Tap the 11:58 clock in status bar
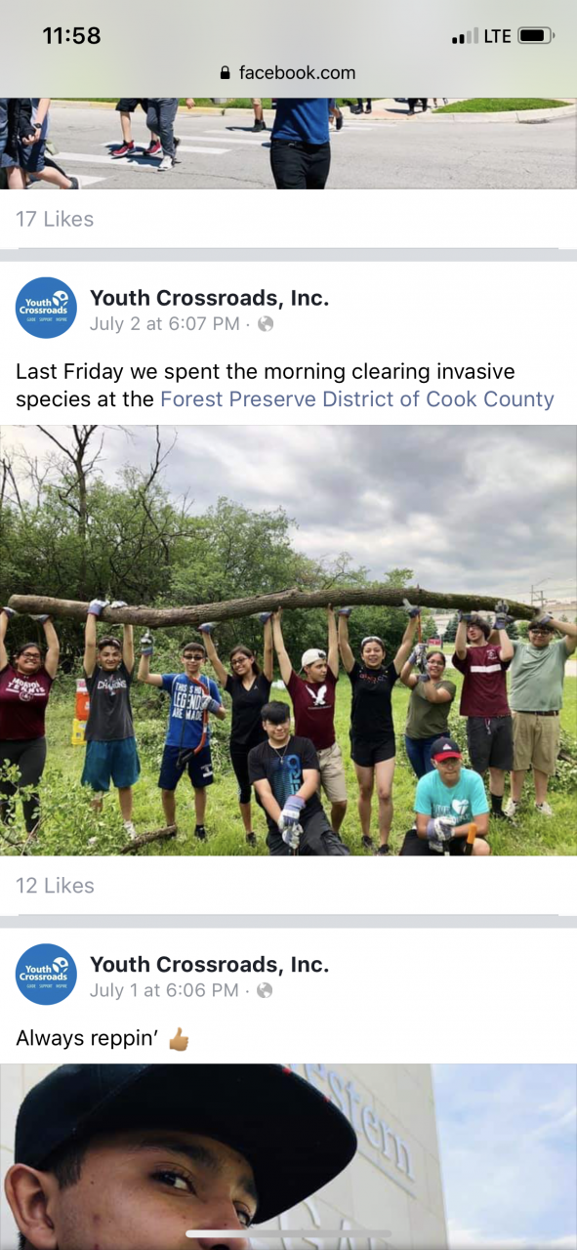Screen dimensions: 577x1250 coord(72,35)
